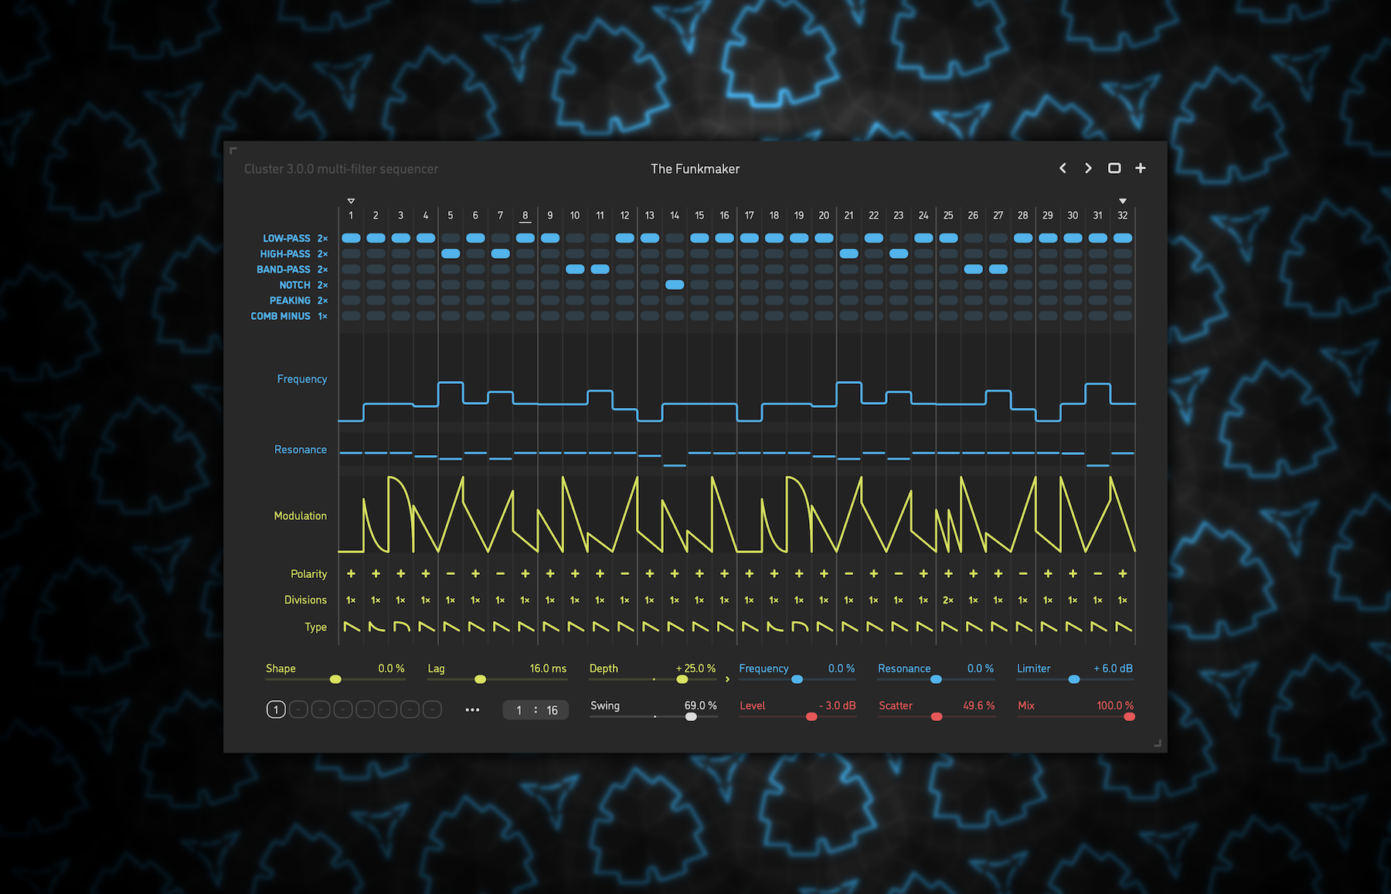This screenshot has height=894, width=1391.
Task: Select pattern slot 1
Action: [x=276, y=710]
